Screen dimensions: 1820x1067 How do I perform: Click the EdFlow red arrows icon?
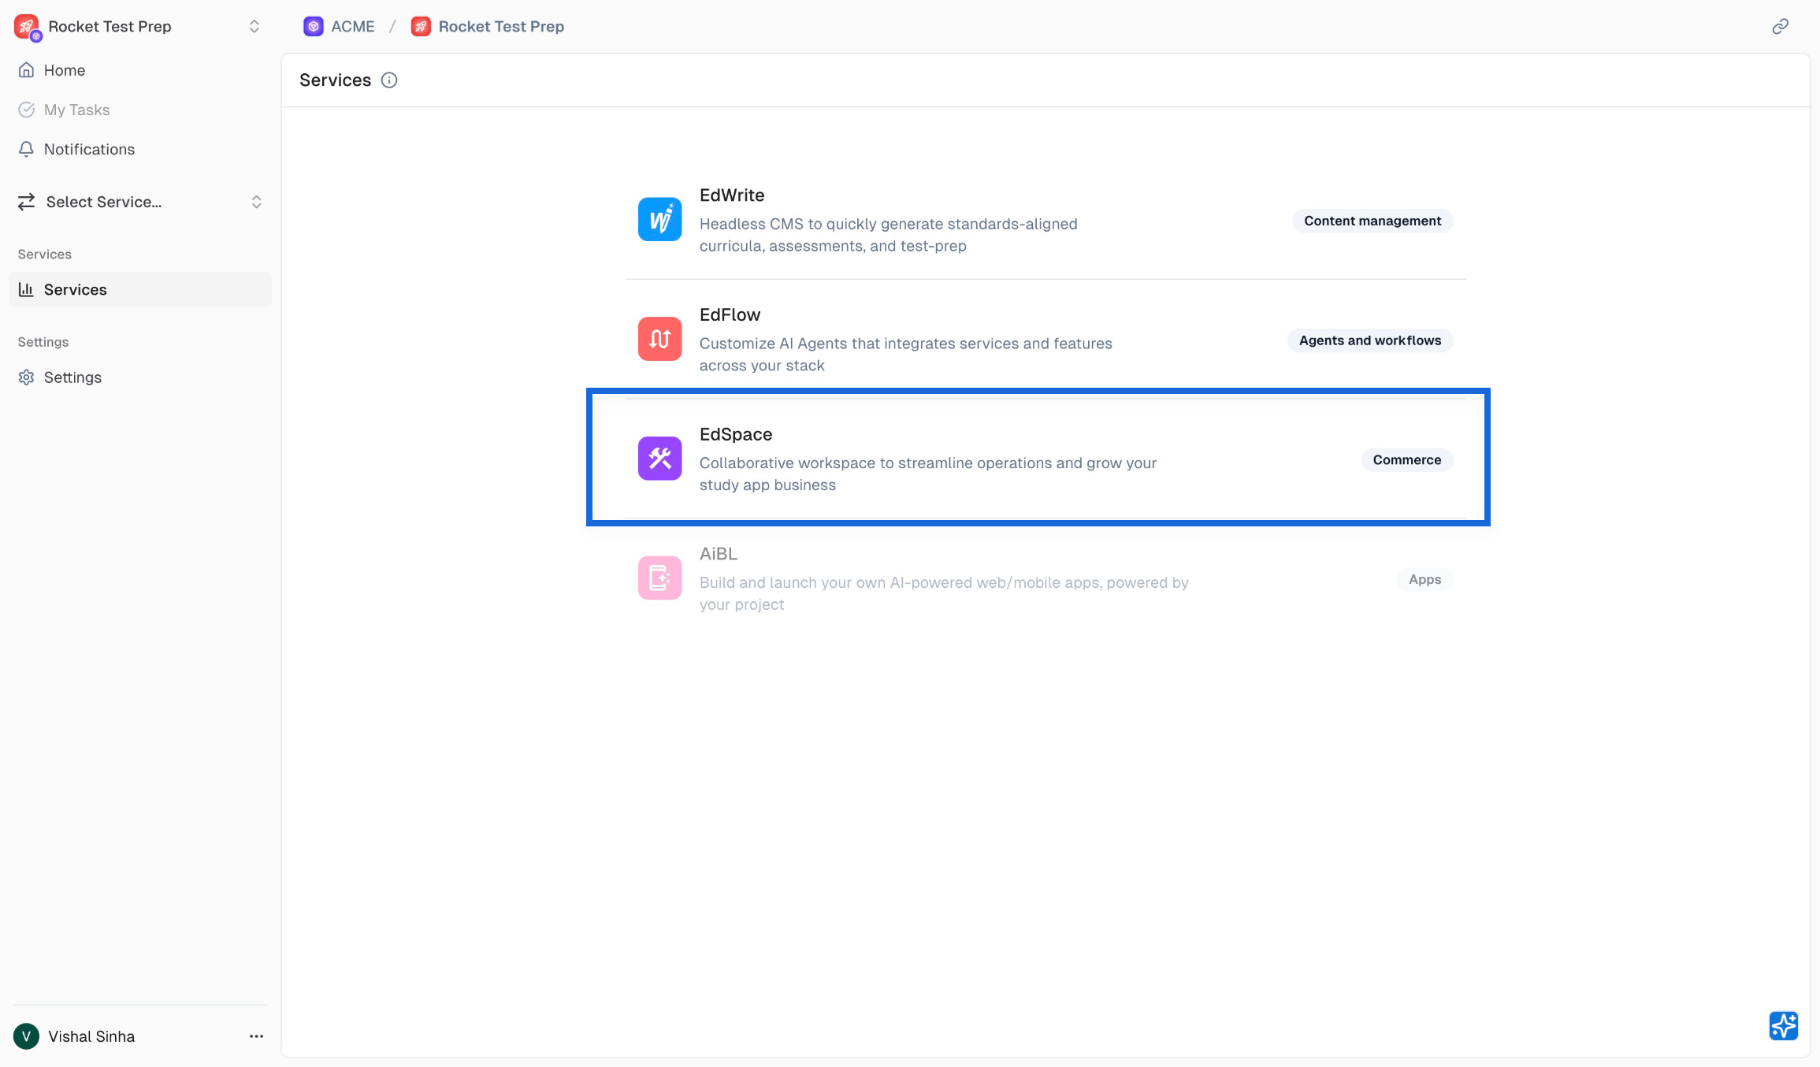point(659,339)
